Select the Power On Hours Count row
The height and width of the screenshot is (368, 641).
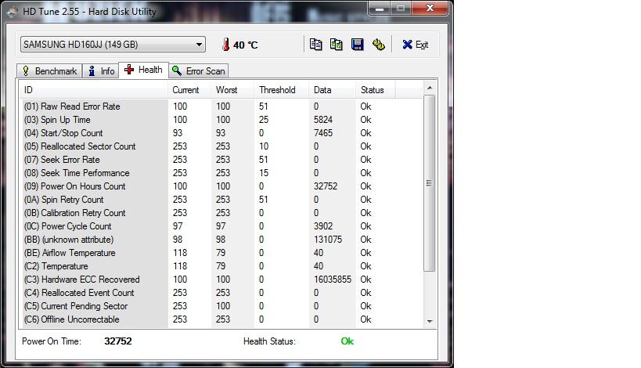(221, 186)
